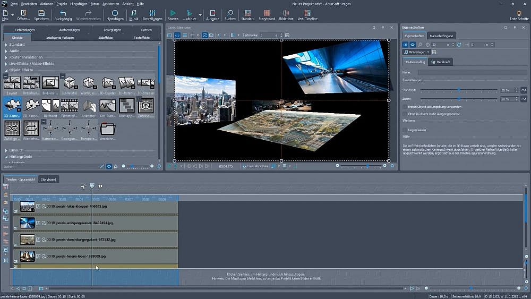The height and width of the screenshot is (299, 531).
Task: Open the Minivorlagen dropdown
Action: coord(416,52)
